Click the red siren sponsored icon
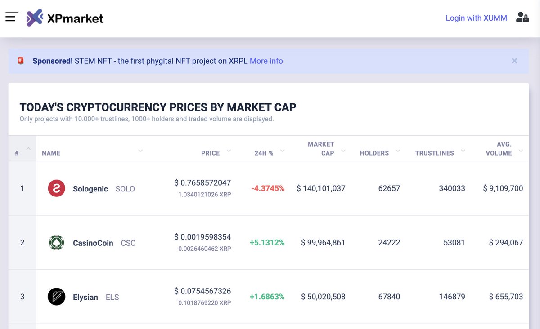This screenshot has width=540, height=329. pos(21,61)
